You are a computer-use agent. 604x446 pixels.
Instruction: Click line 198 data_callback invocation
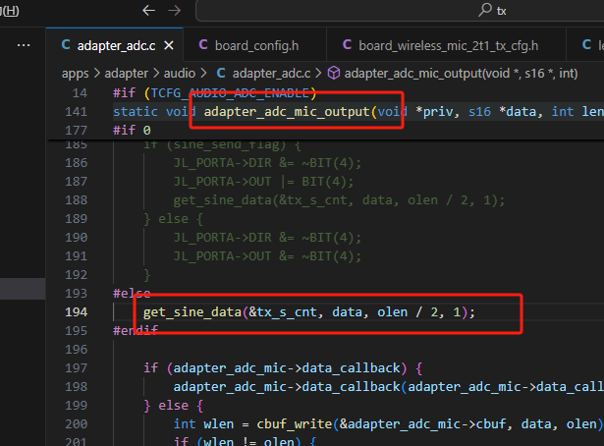(388, 387)
